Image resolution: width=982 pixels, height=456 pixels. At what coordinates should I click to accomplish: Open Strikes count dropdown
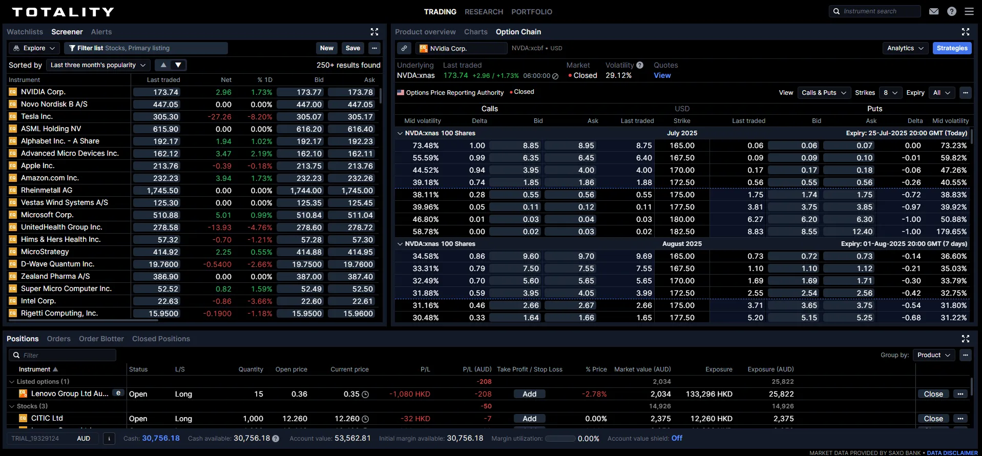[890, 93]
